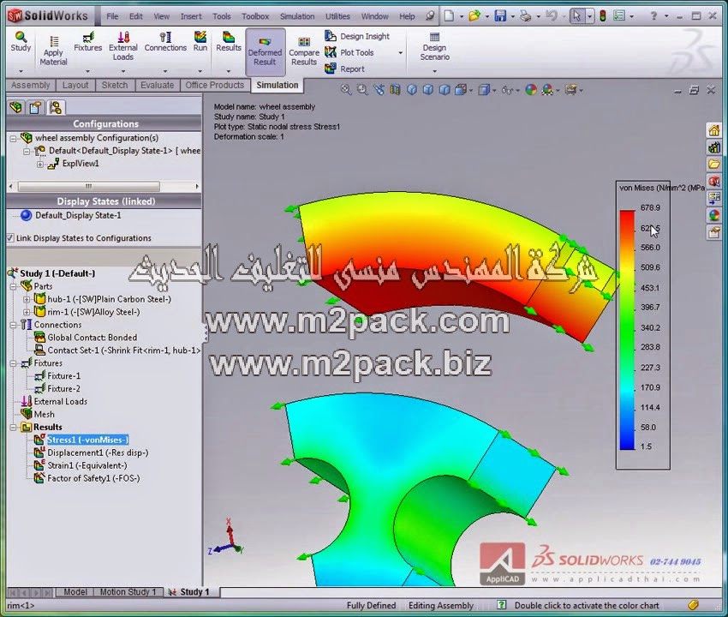Screen dimensions: 728x617
Task: Collapse the Results folder
Action: (x=13, y=428)
